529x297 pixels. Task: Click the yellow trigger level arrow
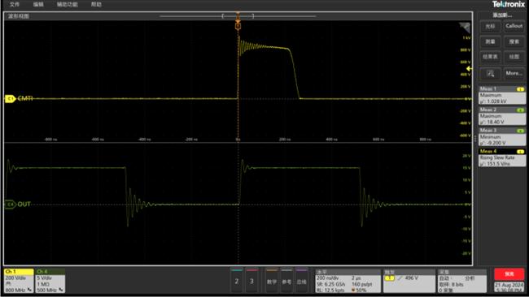tap(469, 69)
